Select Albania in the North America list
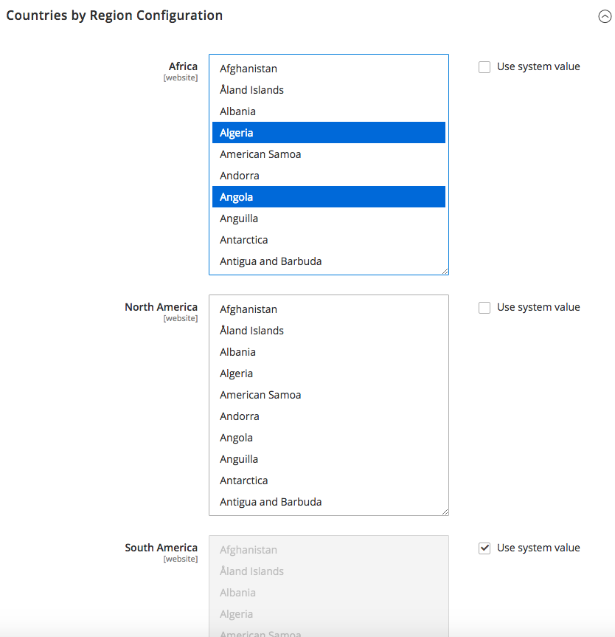Screen dimensions: 615x637 (x=328, y=352)
